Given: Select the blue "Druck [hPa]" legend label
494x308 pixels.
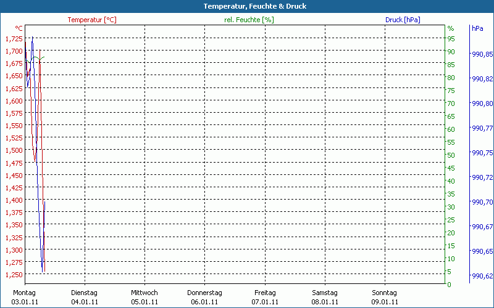Looking at the screenshot, I should pos(403,20).
